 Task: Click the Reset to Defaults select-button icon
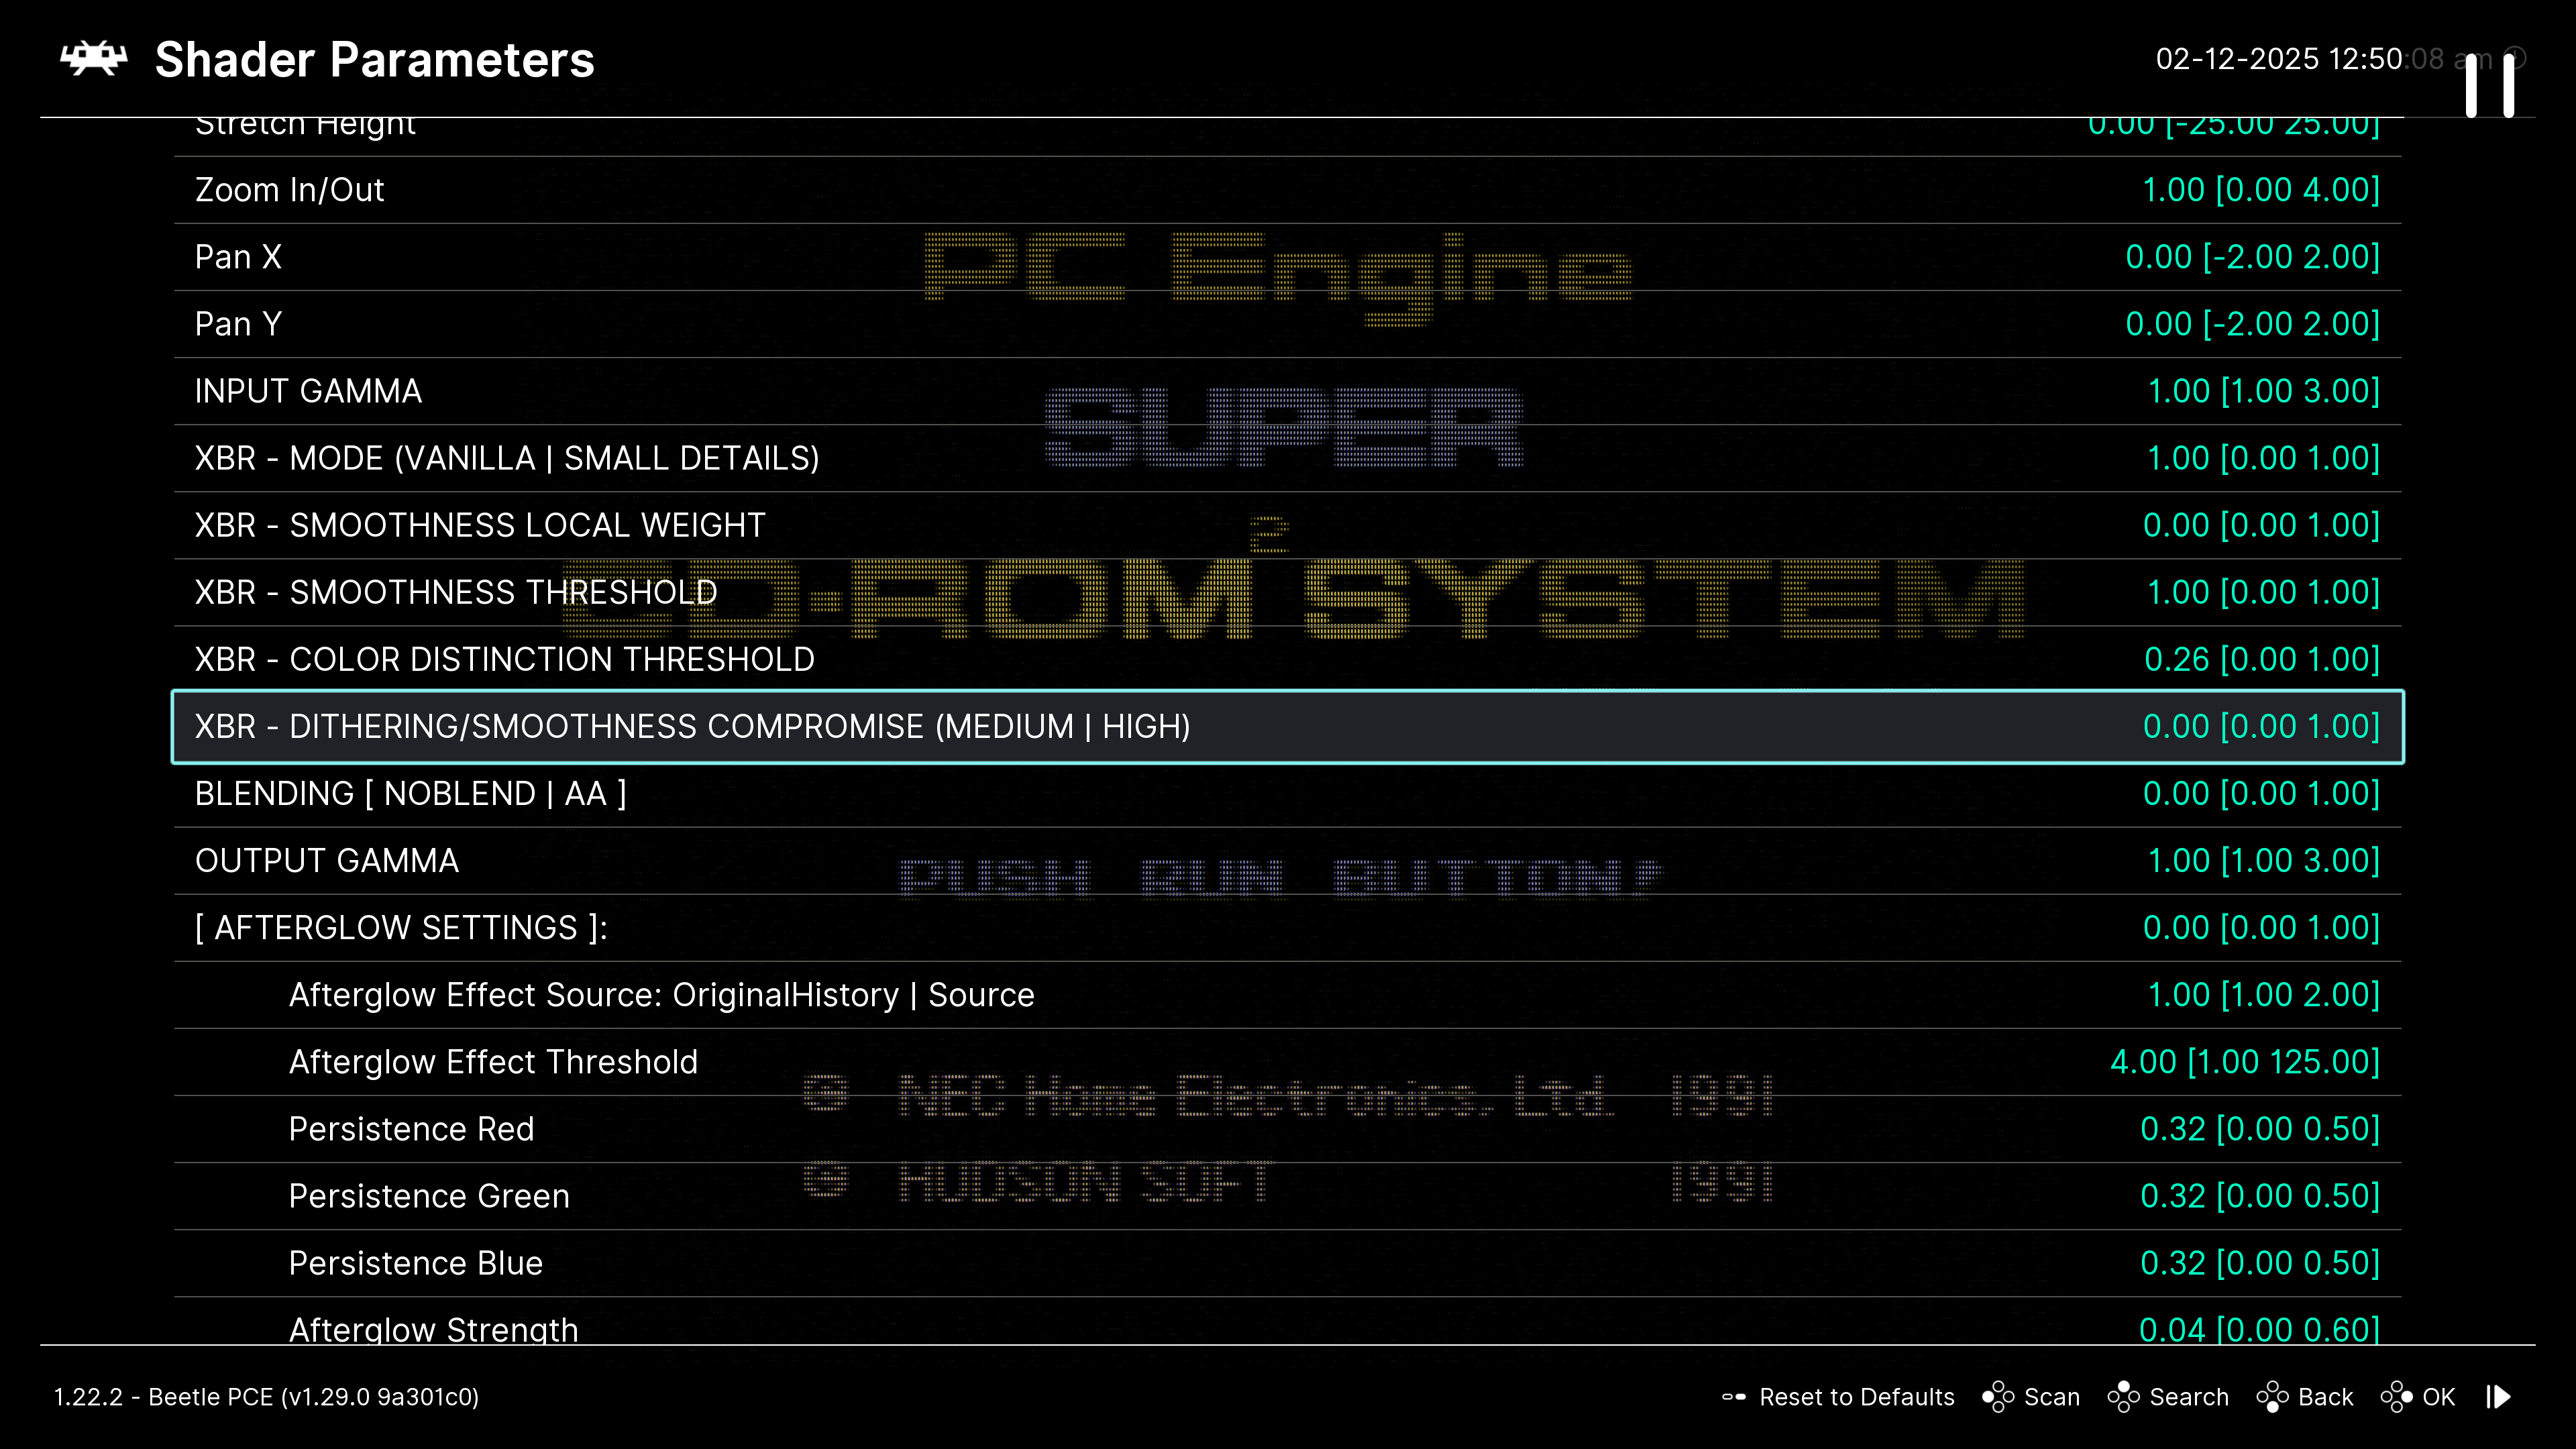(x=1734, y=1397)
